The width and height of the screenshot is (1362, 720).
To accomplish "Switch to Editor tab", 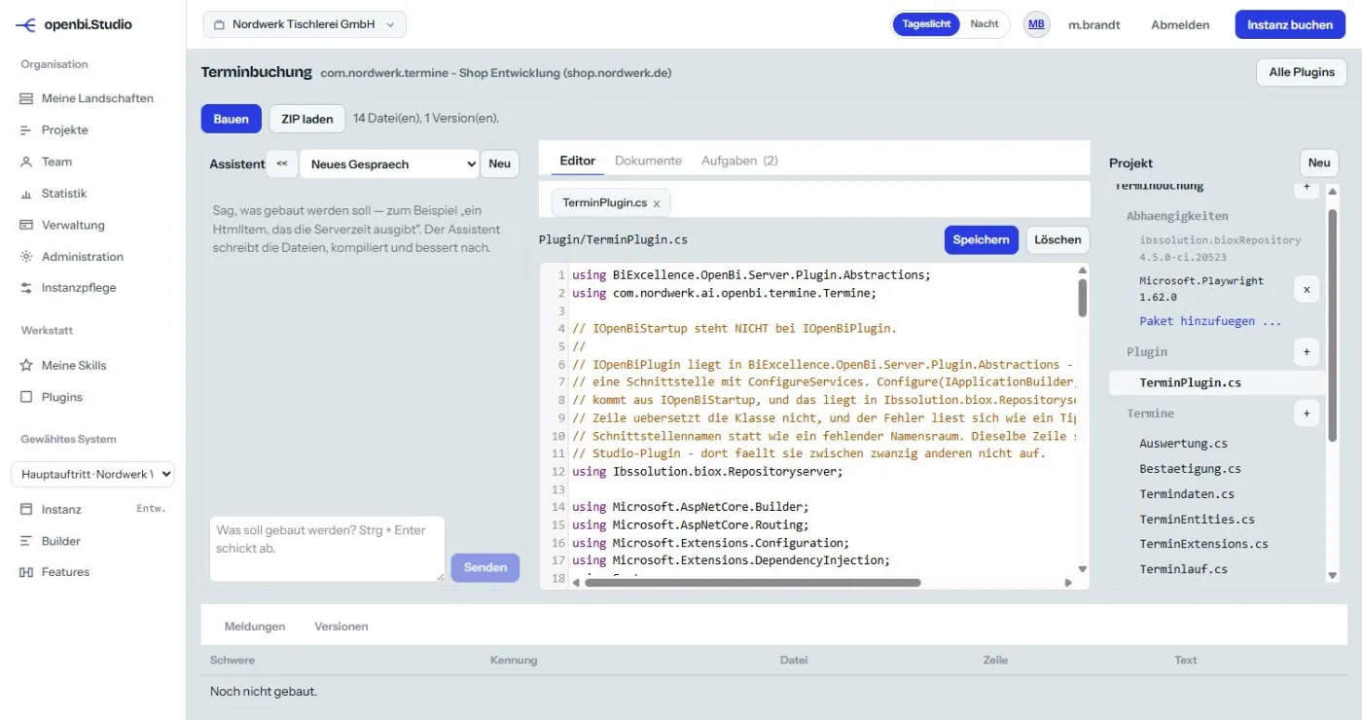I will pyautogui.click(x=578, y=161).
